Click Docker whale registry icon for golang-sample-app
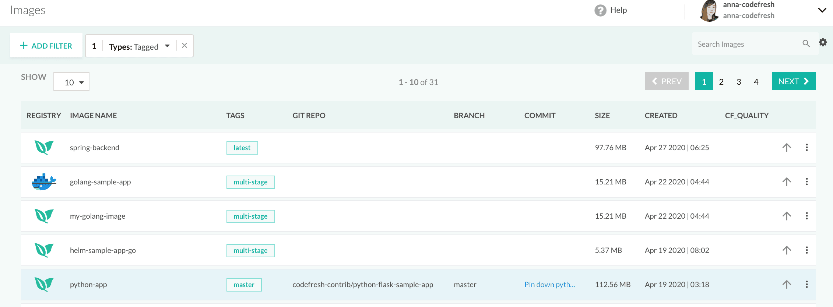The width and height of the screenshot is (833, 307). click(x=44, y=182)
